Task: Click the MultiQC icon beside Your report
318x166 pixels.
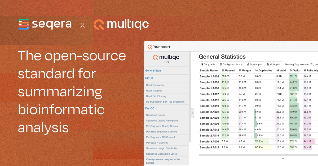Action: click(x=150, y=47)
